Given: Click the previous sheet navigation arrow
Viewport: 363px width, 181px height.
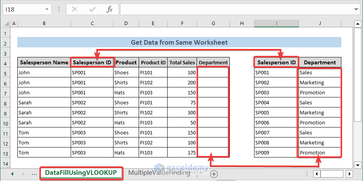Looking at the screenshot, I should coord(12,174).
